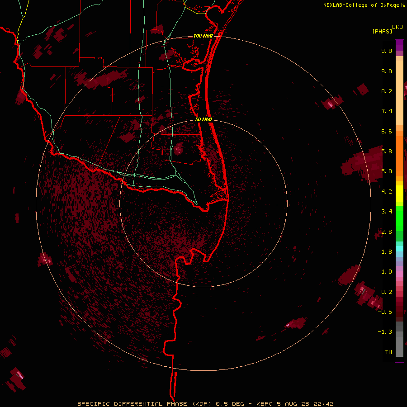Click the 6.6 scale value
Viewport: 407px width, 407px height.
click(x=387, y=131)
